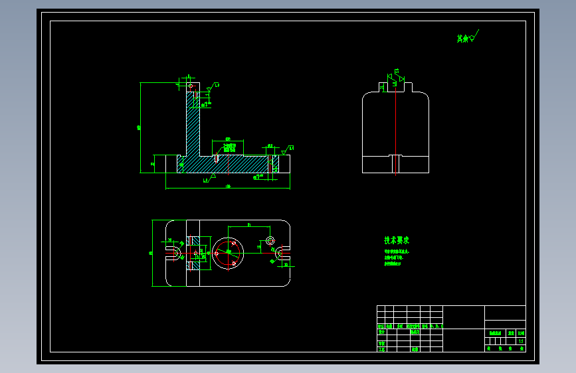The height and width of the screenshot is (373, 576).
Task: Click the 设计 cell in the title block
Action: tap(381, 332)
